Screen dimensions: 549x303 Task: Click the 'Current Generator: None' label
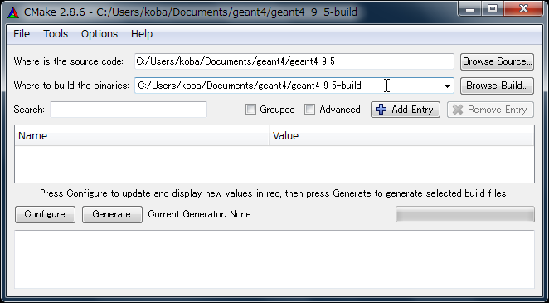coord(199,214)
